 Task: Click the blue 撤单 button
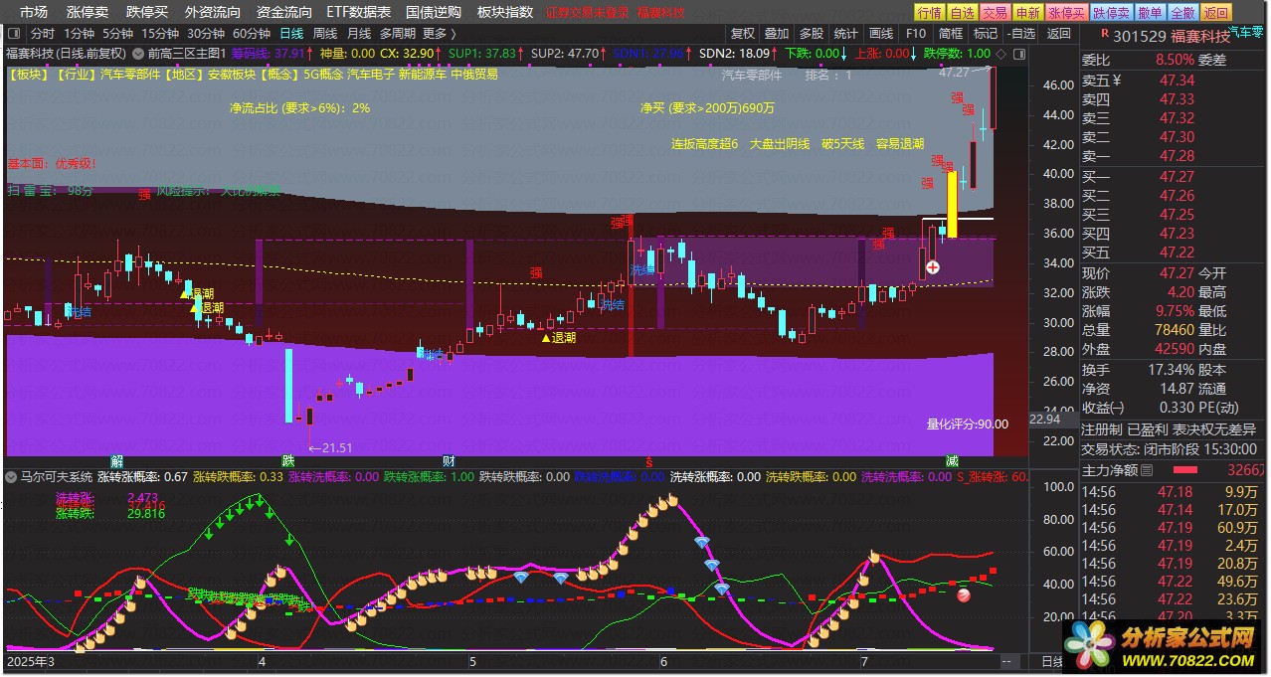click(1150, 13)
